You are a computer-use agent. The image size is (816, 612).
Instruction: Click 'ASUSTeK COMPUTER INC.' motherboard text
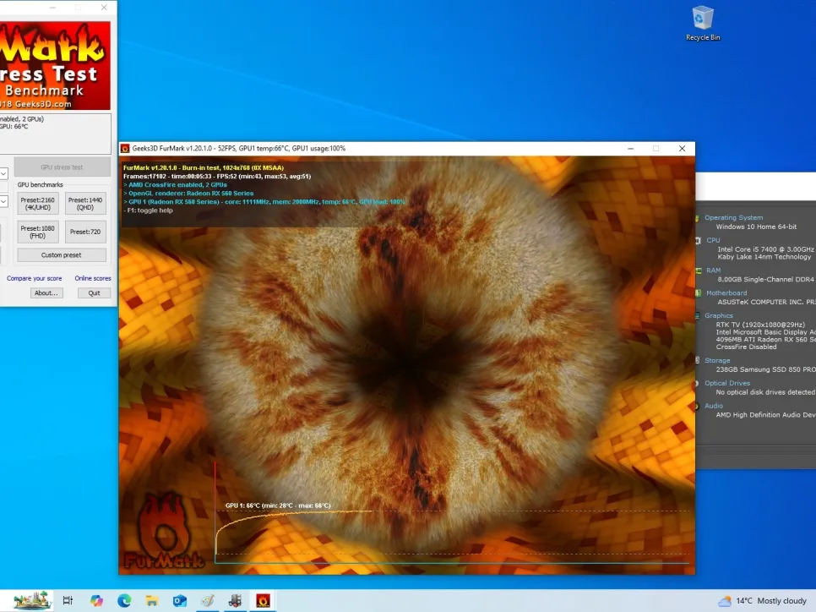coord(761,302)
